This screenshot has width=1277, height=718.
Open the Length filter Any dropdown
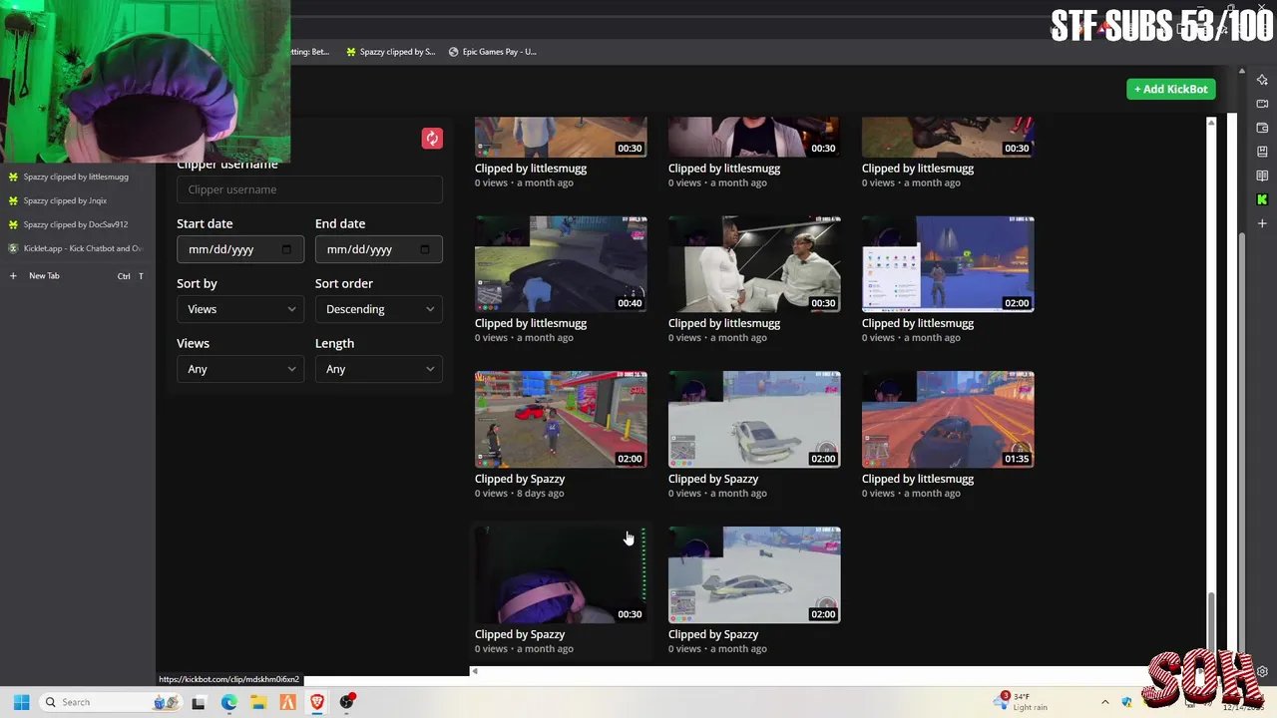point(379,369)
